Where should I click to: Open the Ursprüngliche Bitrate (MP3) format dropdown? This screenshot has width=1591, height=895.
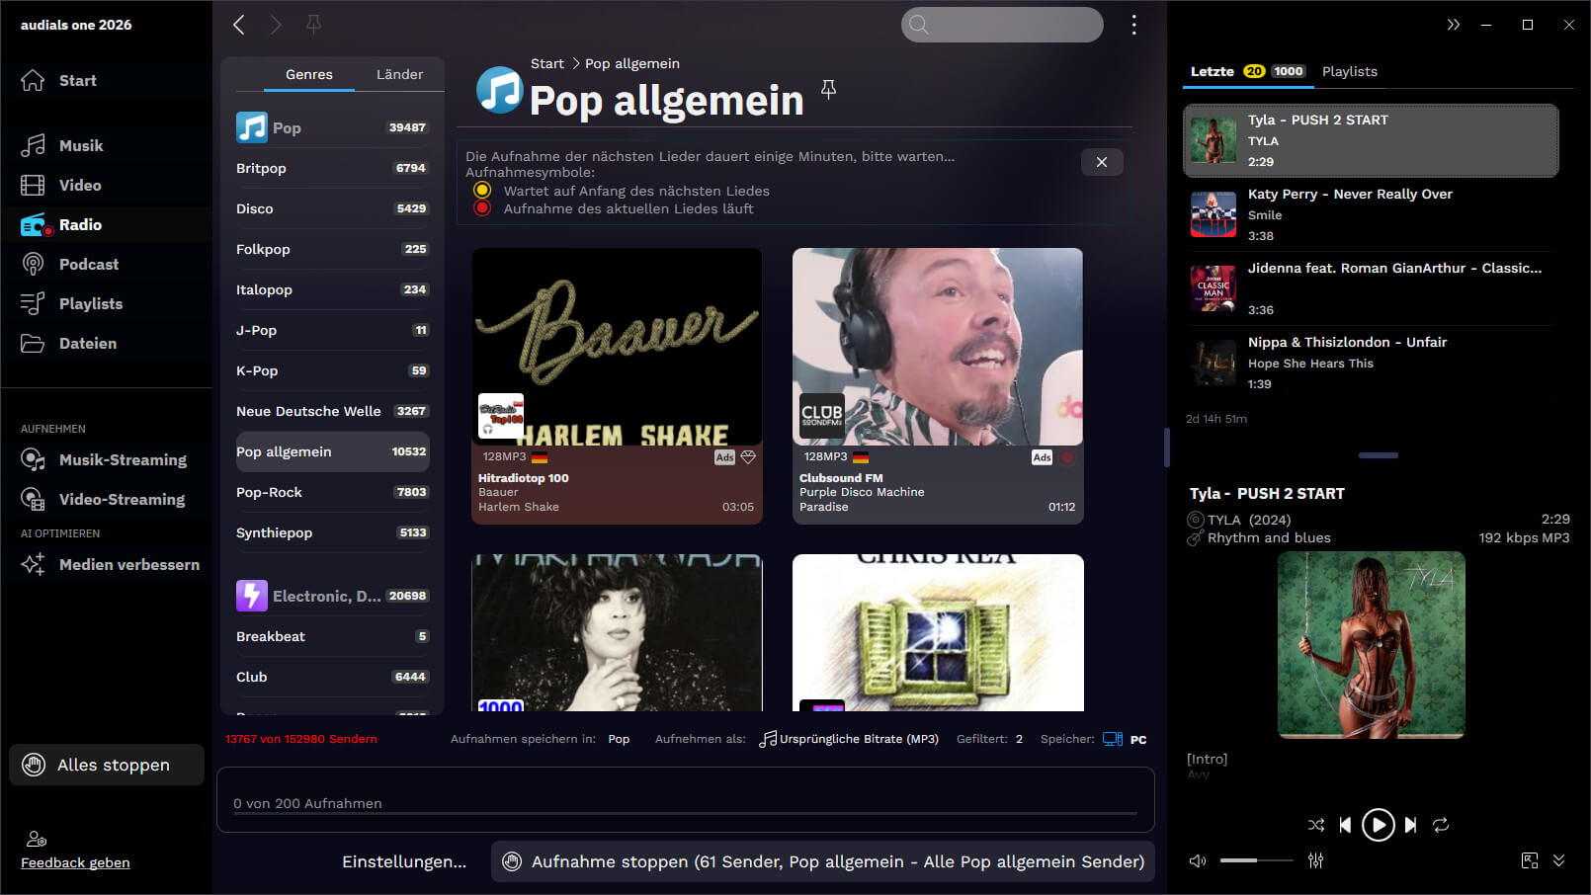click(x=849, y=739)
